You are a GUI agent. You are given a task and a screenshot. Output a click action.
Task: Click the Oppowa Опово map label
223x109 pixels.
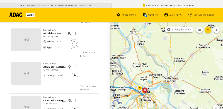click(140, 43)
